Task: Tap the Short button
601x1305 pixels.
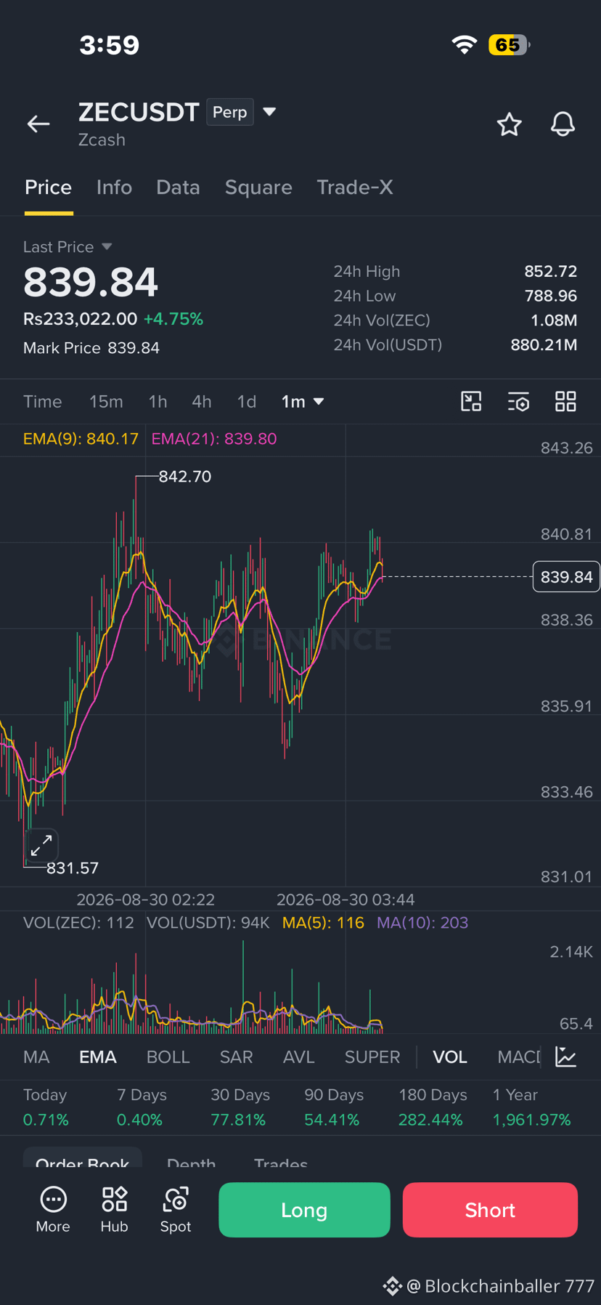Action: click(490, 1210)
